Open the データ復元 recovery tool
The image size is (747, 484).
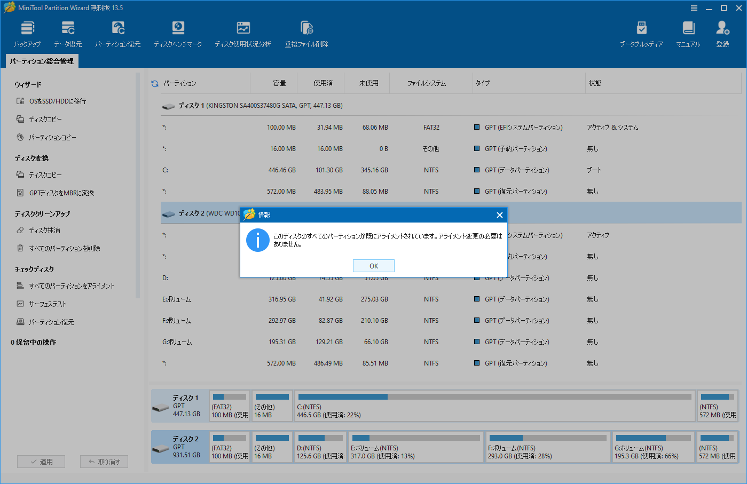67,32
